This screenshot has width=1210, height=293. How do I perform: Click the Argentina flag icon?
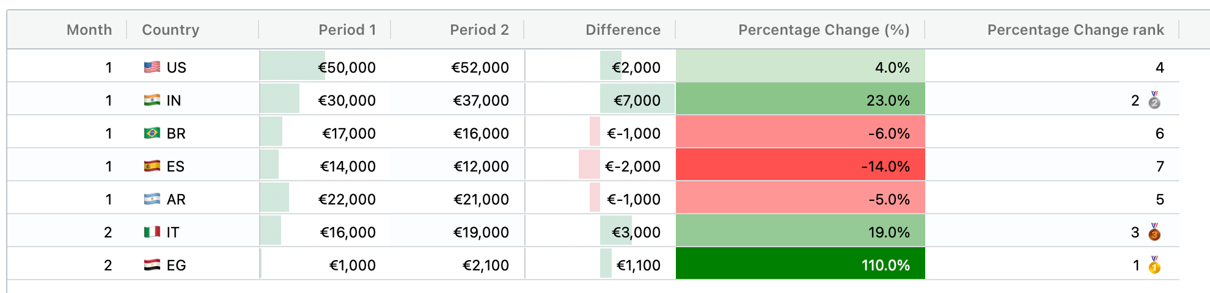tap(152, 199)
